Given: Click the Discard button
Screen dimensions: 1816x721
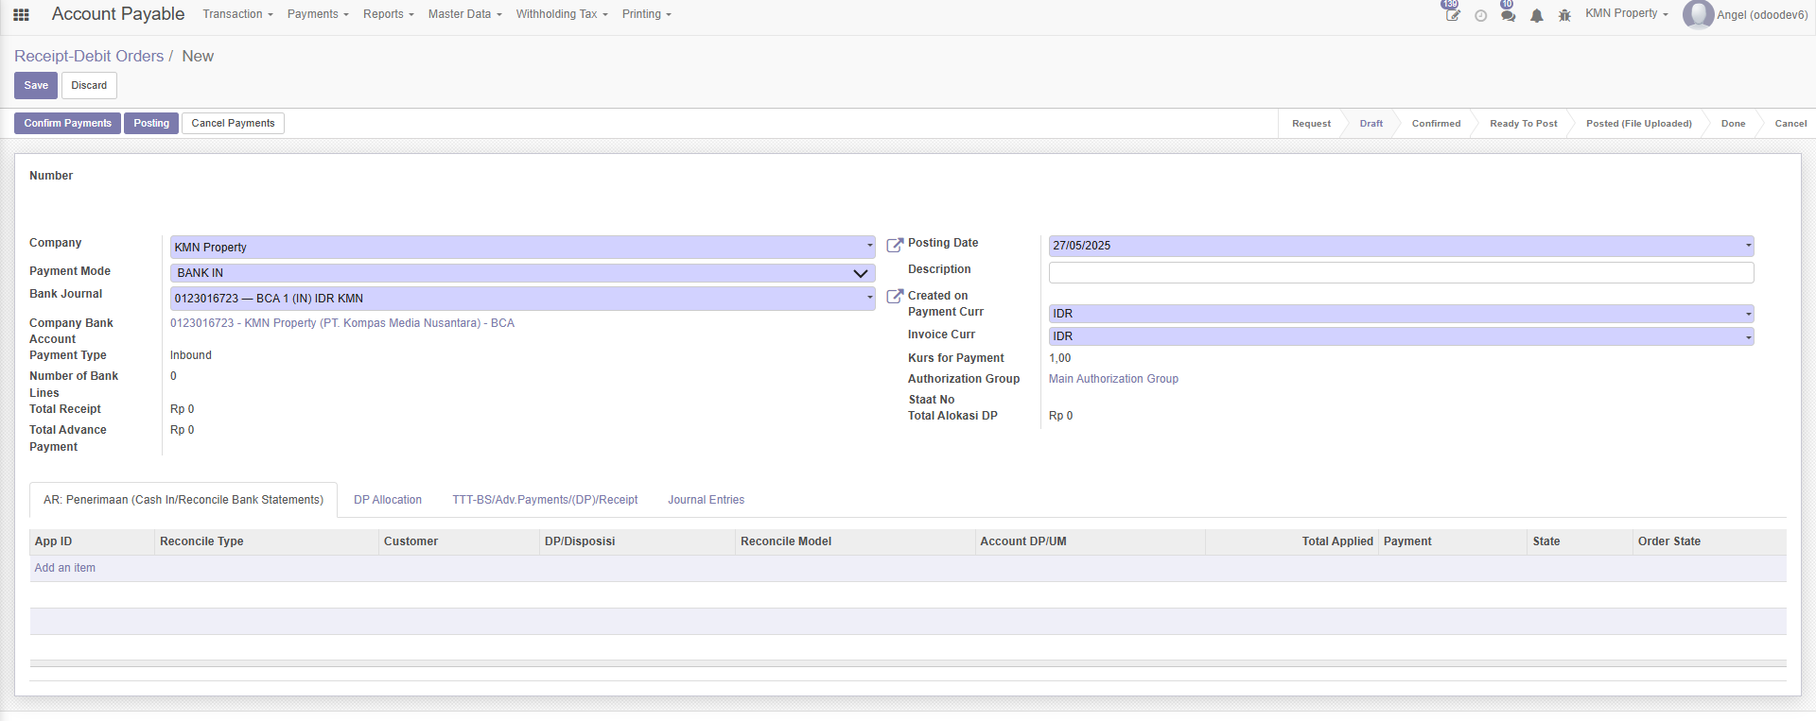Looking at the screenshot, I should pos(89,85).
